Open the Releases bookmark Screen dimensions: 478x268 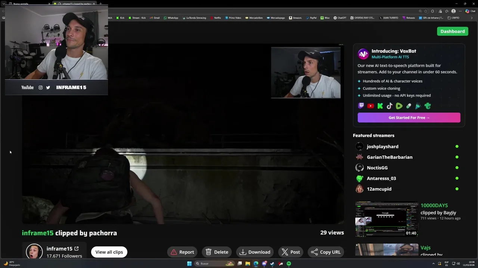[x=409, y=18]
